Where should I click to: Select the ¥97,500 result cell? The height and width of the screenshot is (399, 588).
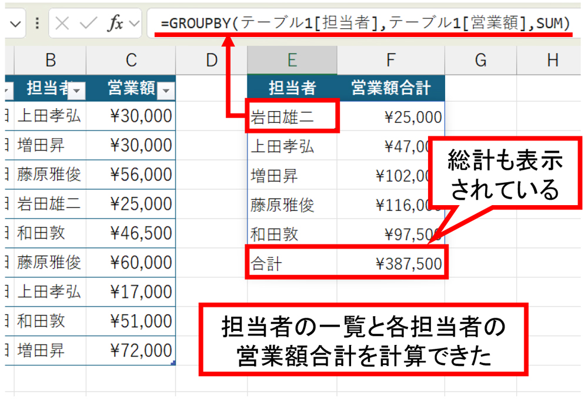tap(391, 234)
